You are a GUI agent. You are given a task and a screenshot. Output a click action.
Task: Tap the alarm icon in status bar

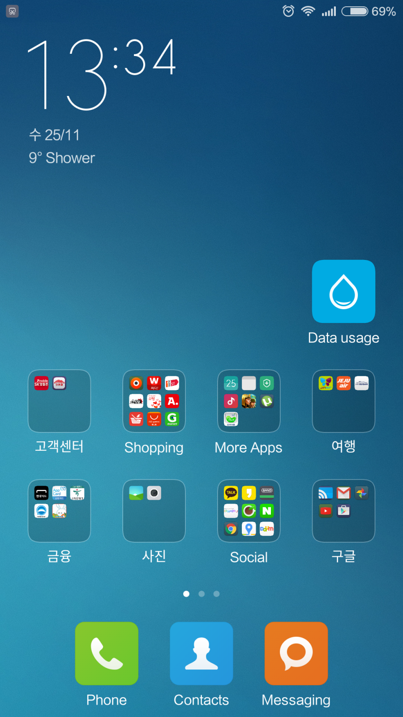pyautogui.click(x=288, y=11)
